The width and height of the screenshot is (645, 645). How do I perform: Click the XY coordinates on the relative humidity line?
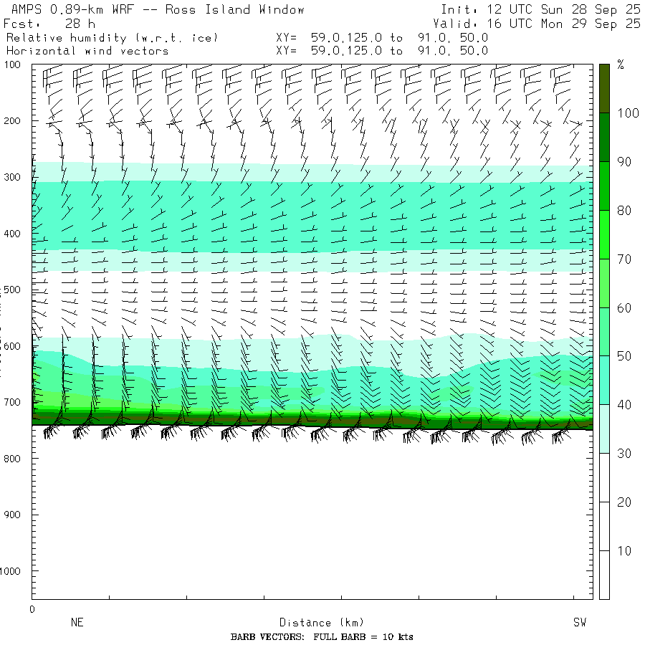click(x=382, y=38)
